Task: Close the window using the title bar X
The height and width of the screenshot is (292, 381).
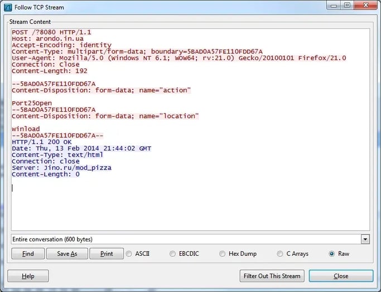Action: point(364,6)
